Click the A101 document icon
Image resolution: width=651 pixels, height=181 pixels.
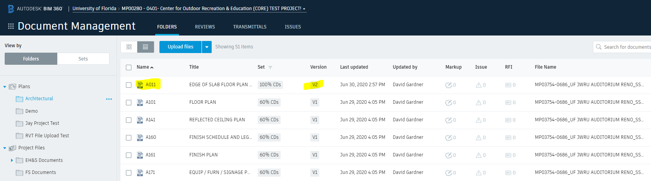[x=140, y=102]
